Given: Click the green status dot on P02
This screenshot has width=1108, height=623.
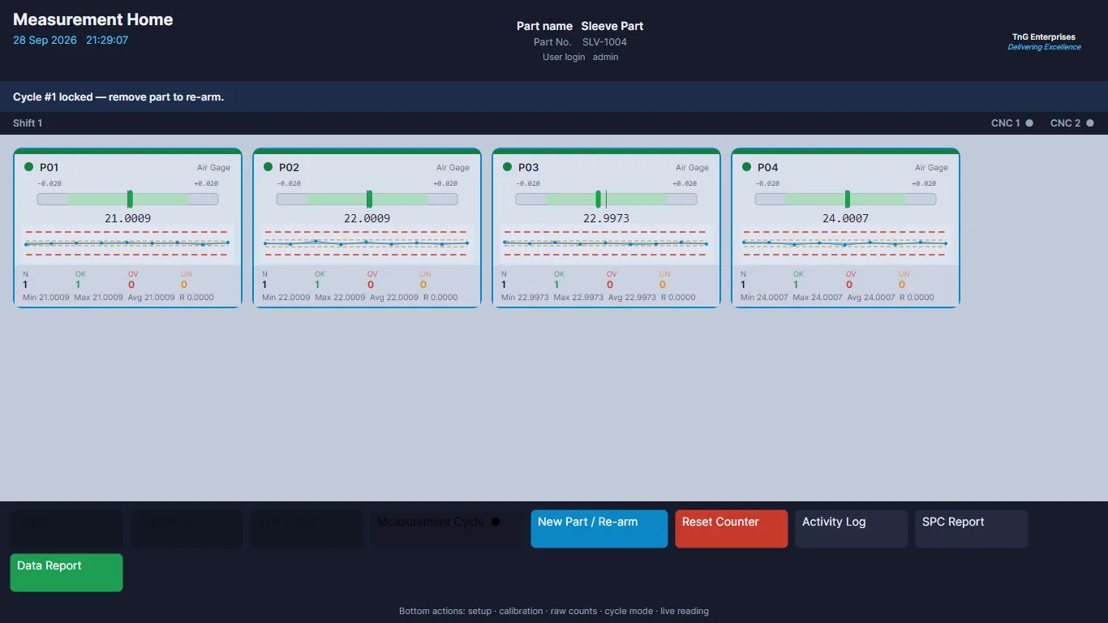Looking at the screenshot, I should click(268, 167).
